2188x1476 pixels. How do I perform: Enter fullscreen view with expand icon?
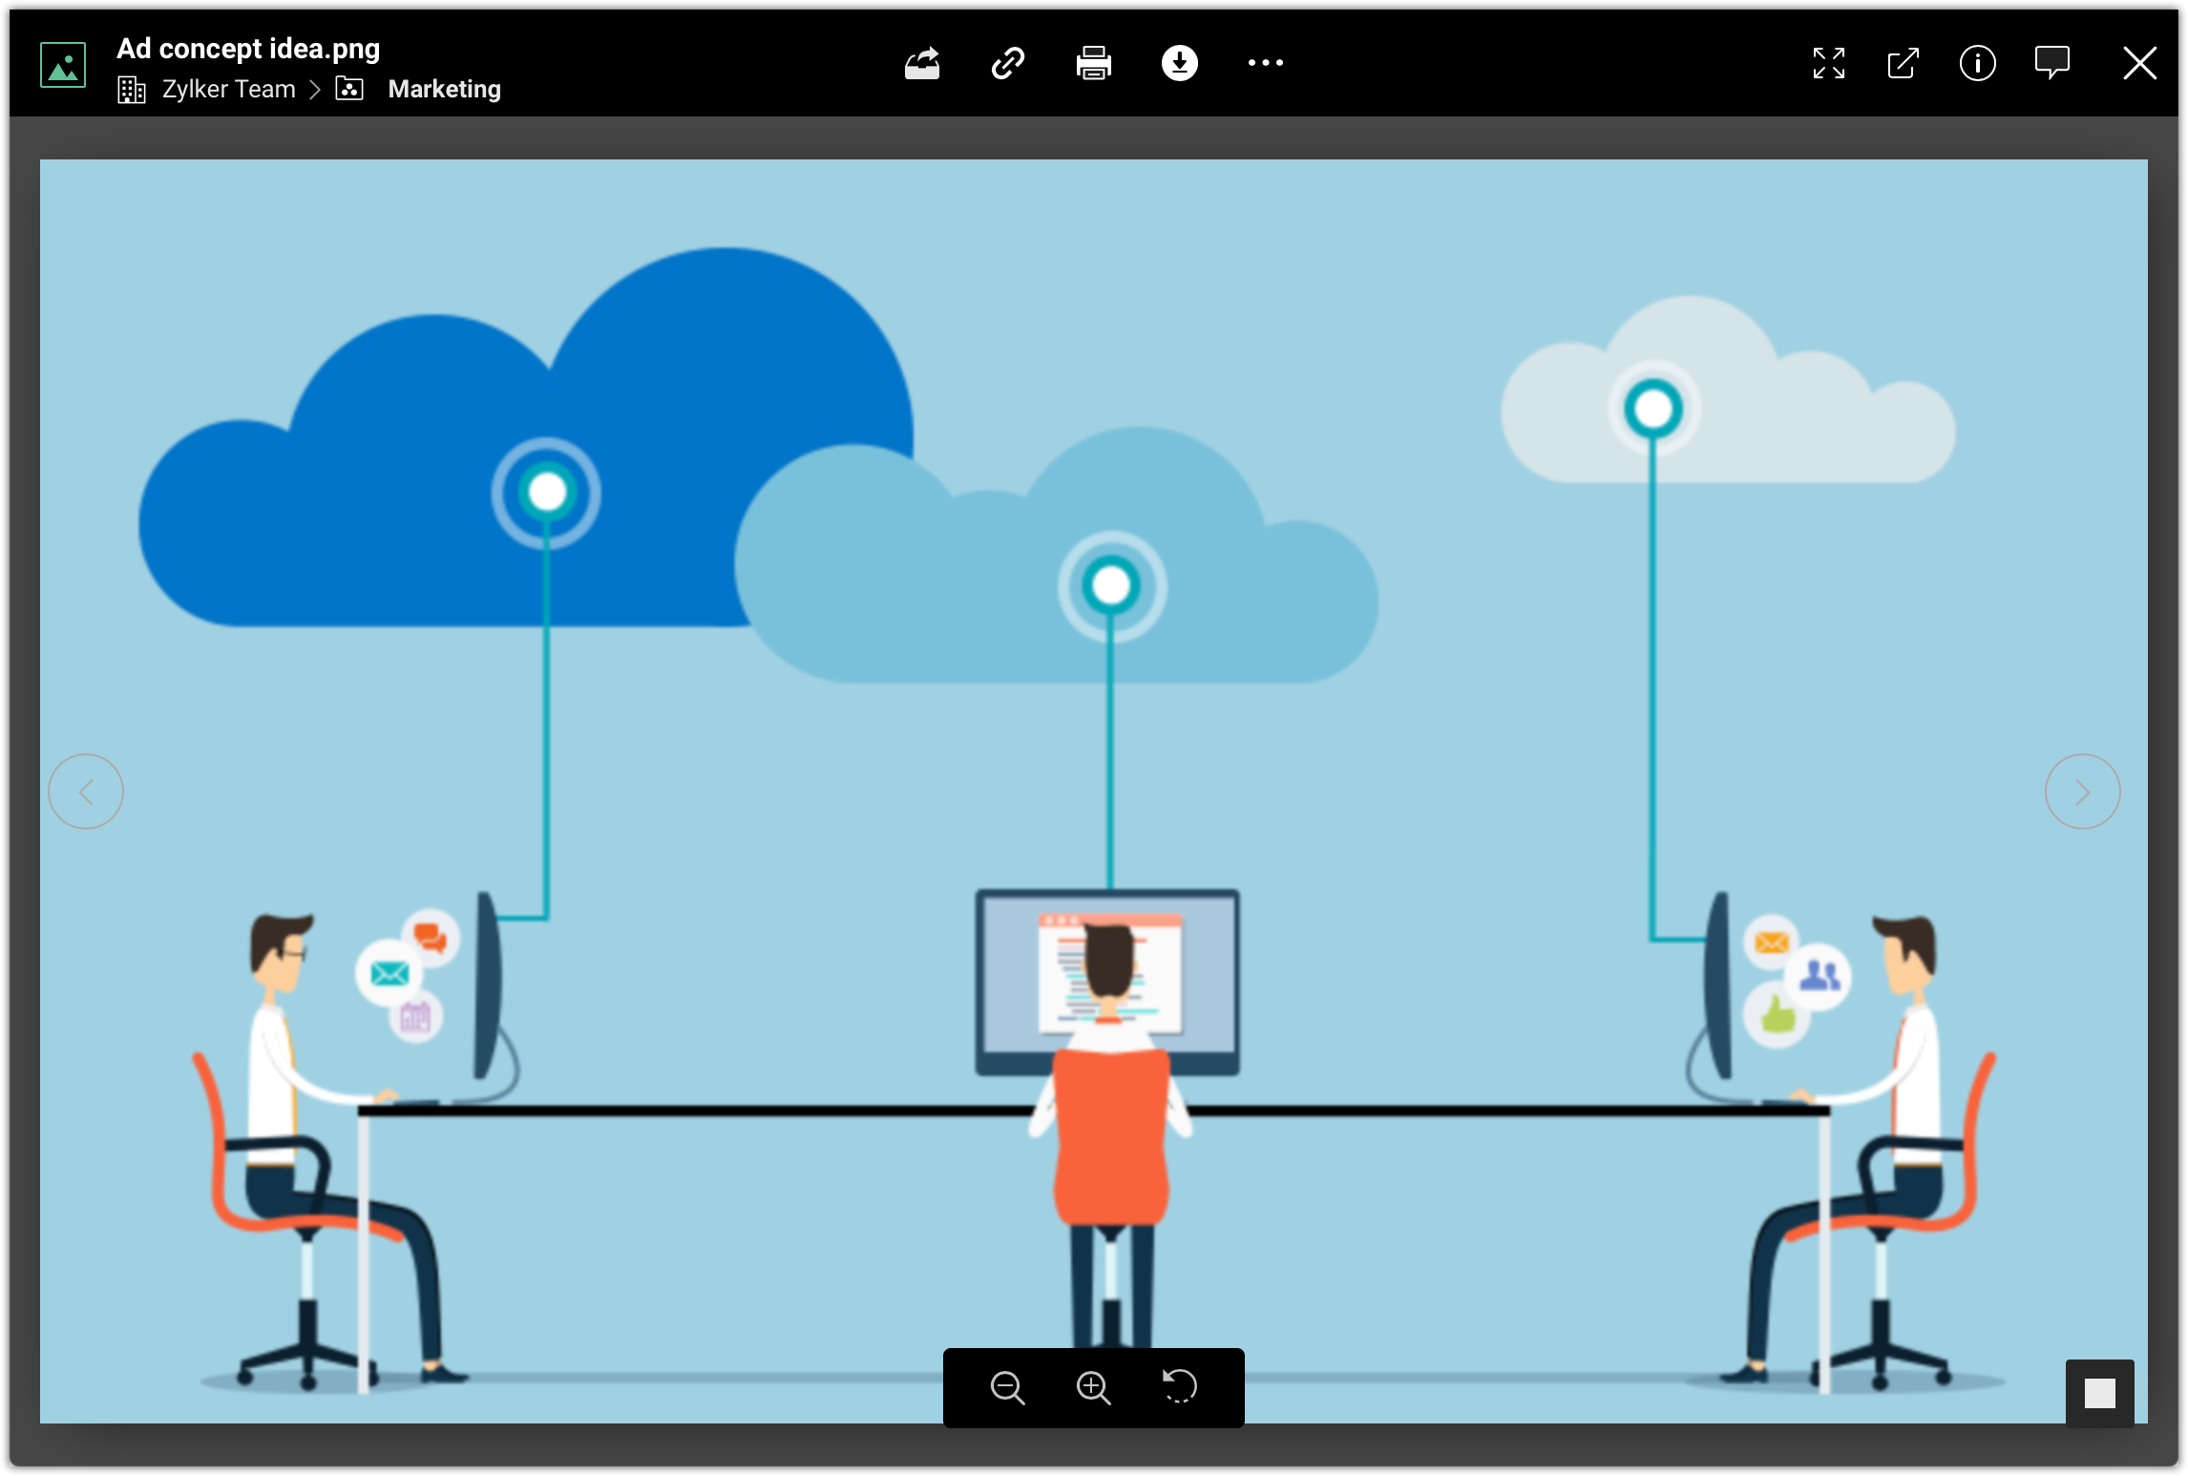click(x=1829, y=64)
